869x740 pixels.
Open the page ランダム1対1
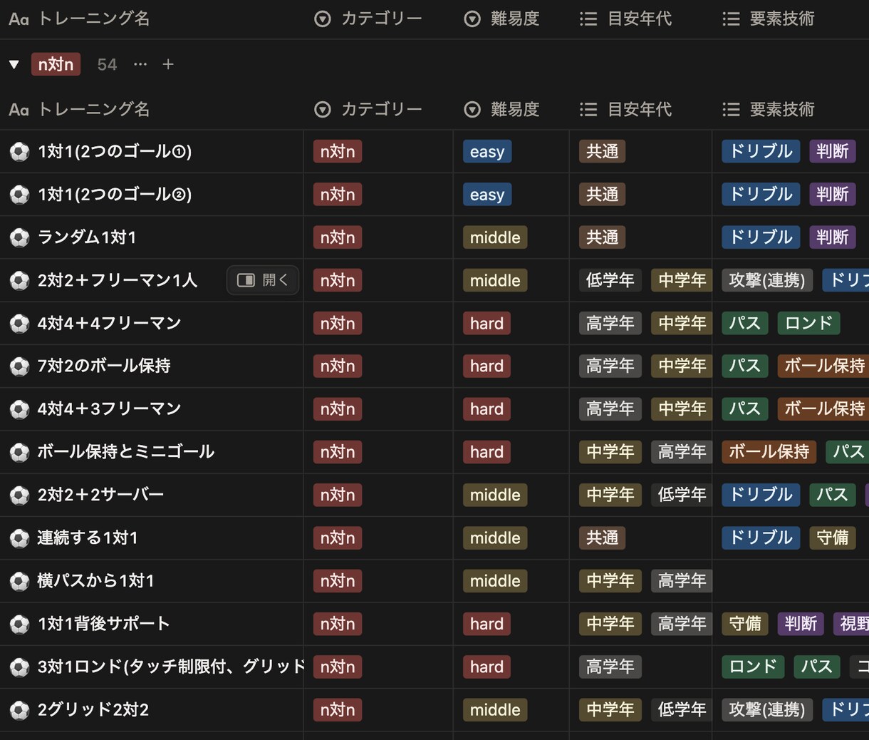click(x=87, y=237)
